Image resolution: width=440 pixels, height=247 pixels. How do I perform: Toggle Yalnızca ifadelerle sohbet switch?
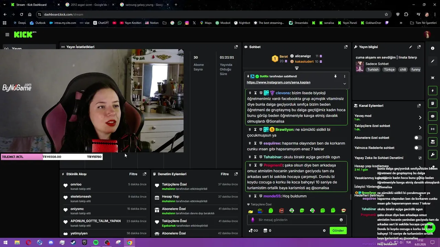click(x=418, y=148)
